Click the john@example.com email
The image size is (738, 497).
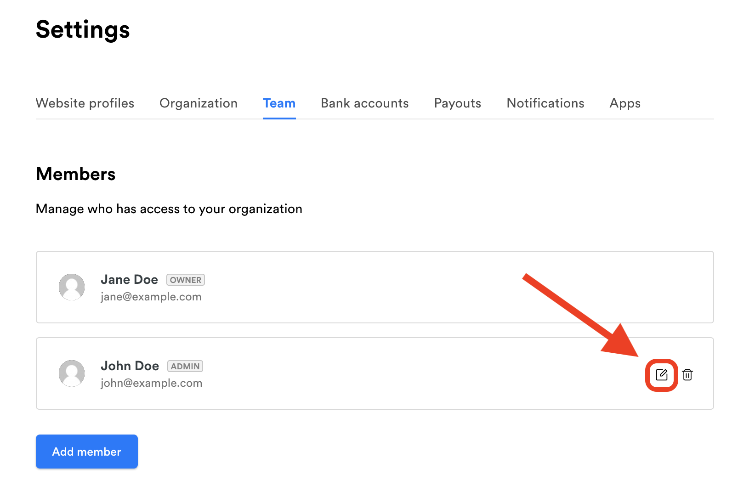[x=152, y=383]
